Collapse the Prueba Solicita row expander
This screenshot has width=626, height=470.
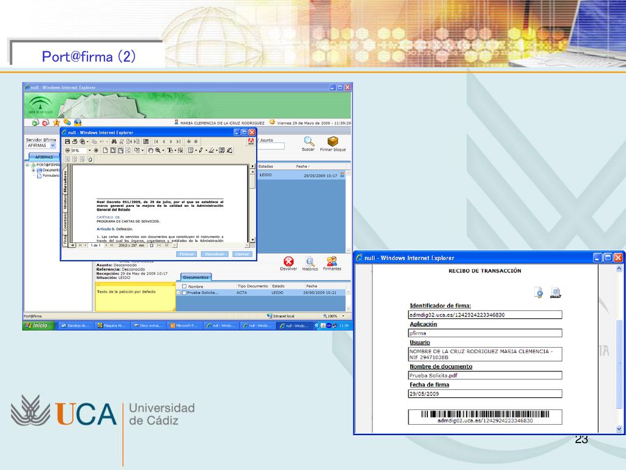(x=178, y=293)
